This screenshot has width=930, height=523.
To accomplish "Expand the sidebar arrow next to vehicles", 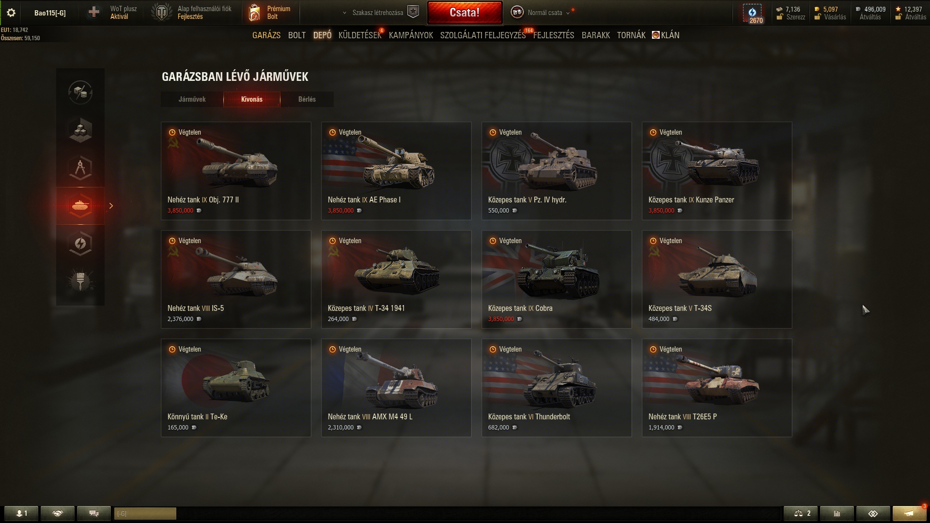I will (111, 206).
